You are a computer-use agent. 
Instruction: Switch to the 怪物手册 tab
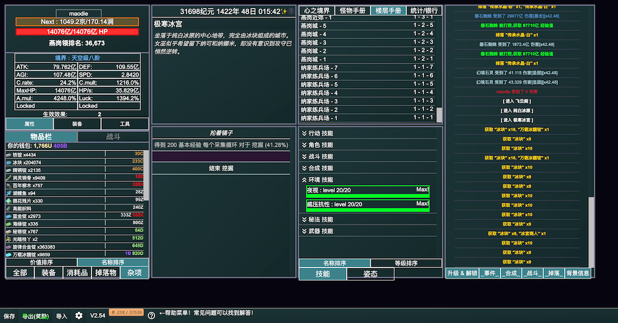click(353, 10)
